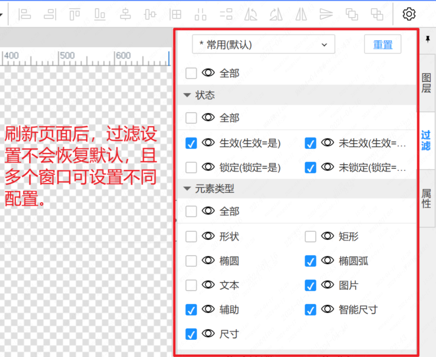436x357 pixels.
Task: Open settings with the gear icon
Action: pos(409,14)
